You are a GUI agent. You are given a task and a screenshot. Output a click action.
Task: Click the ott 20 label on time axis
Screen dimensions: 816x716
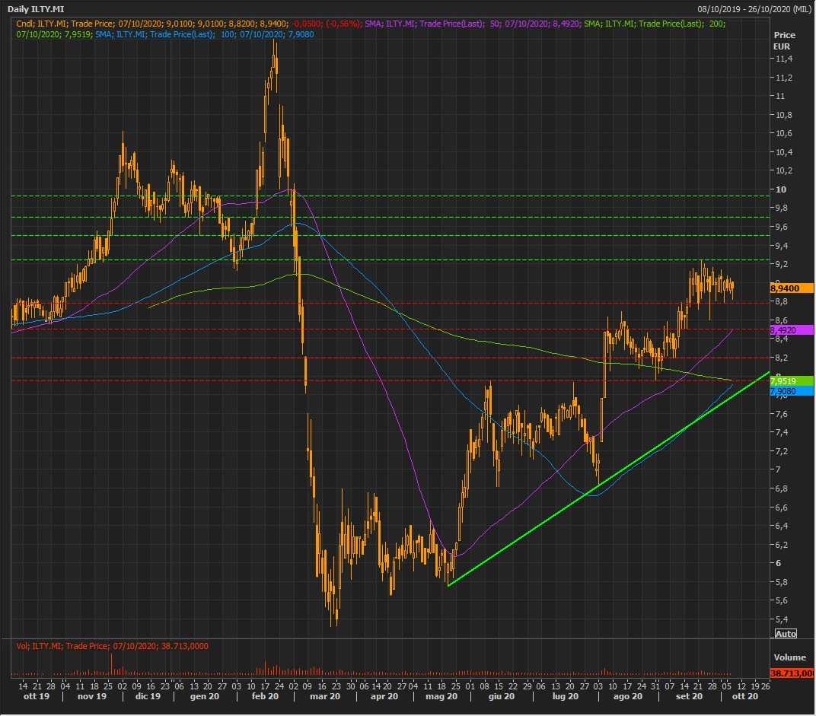744,696
